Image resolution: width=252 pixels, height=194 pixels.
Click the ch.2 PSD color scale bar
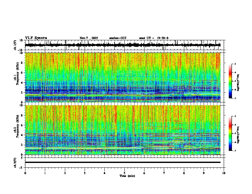point(230,133)
